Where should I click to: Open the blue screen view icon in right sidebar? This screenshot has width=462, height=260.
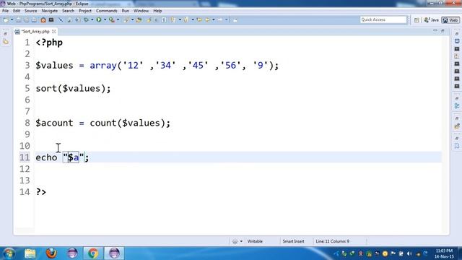[457, 41]
